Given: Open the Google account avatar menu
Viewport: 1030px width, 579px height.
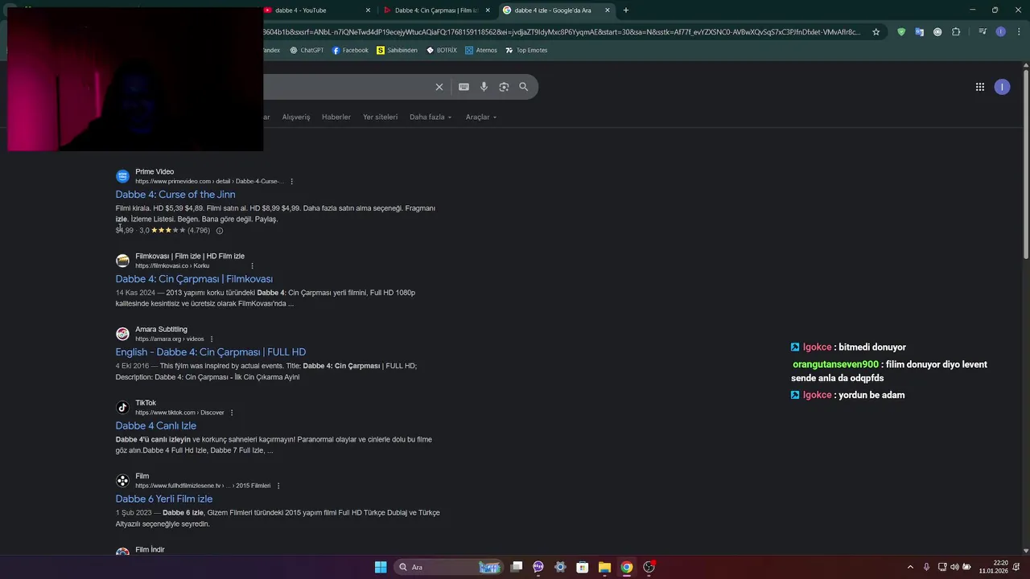Looking at the screenshot, I should [x=1002, y=87].
